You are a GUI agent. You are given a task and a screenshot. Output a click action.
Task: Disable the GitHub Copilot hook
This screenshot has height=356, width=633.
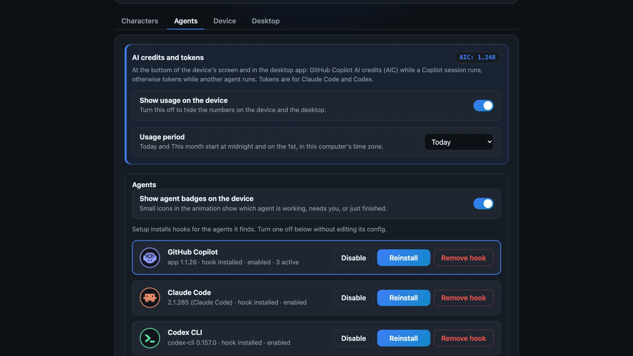click(353, 258)
